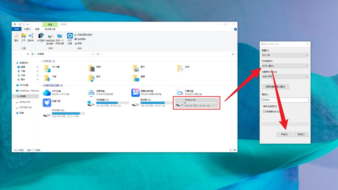Open the quick access toolbar customize dropdown

point(27,24)
